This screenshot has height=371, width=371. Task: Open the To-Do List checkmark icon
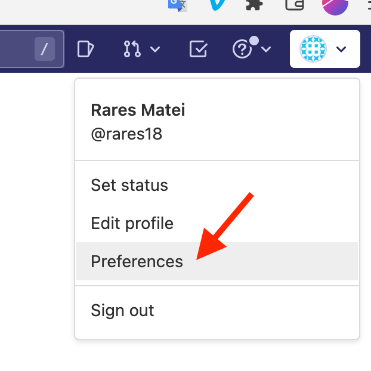(x=198, y=49)
